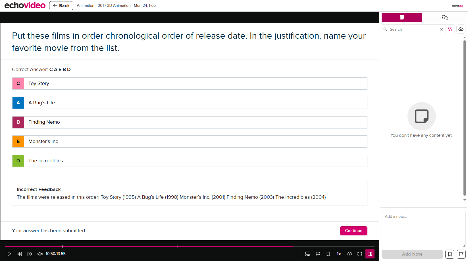Viewport: 468px width, 261px height.
Task: Fast forward the video playback
Action: tap(30, 254)
